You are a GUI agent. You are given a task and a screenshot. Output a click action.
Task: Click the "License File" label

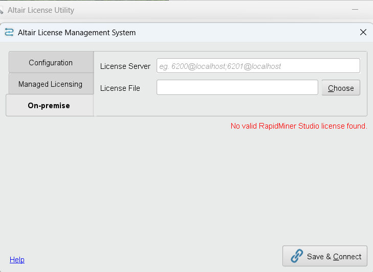coord(120,88)
